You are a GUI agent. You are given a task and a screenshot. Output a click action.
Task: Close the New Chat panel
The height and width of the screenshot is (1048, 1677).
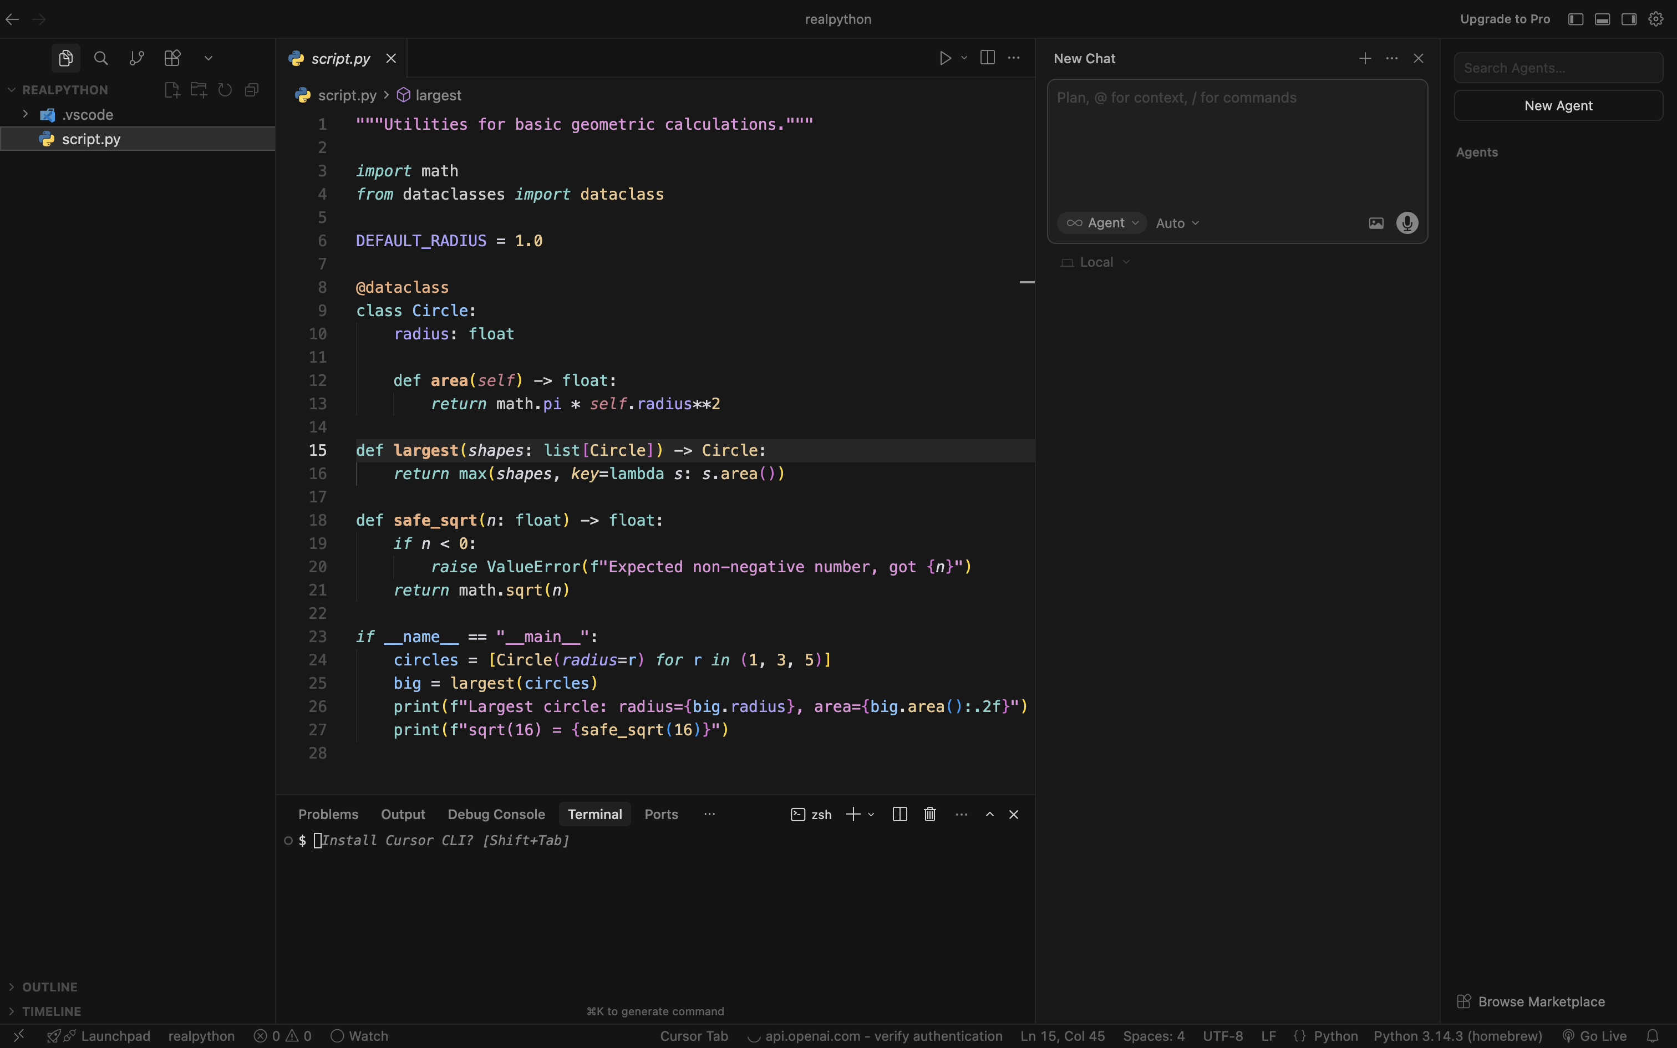click(x=1419, y=58)
